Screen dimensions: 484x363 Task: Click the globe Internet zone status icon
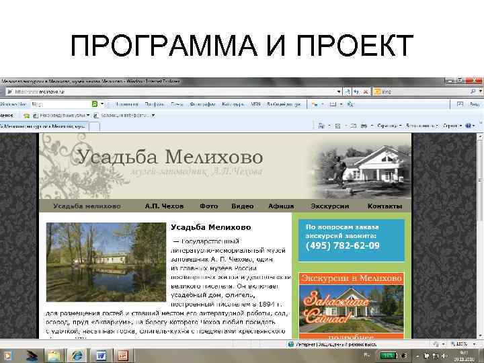[x=290, y=344]
